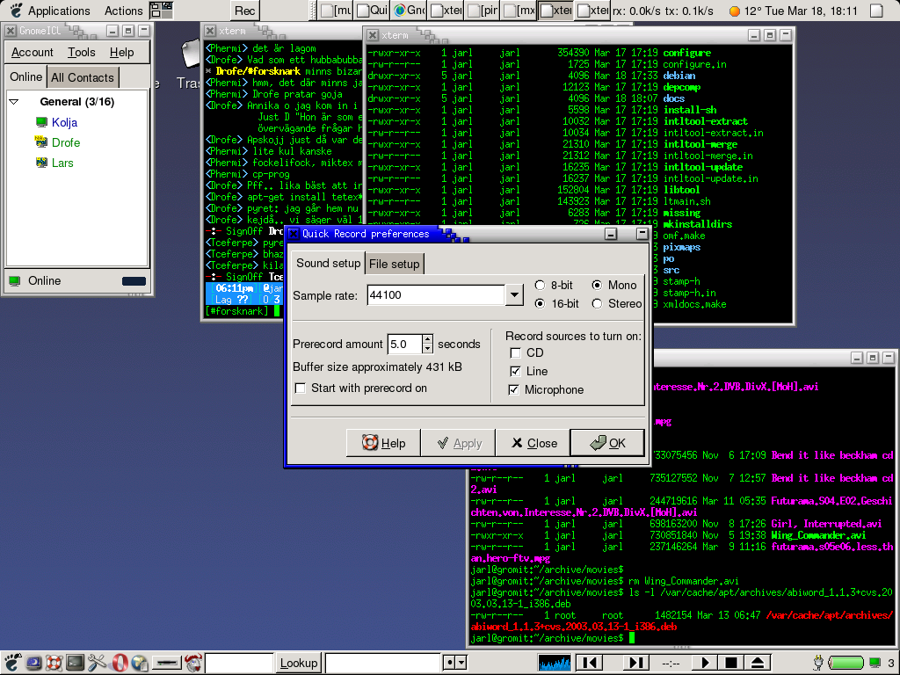Switch to the File setup tab
This screenshot has width=900, height=675.
point(394,264)
